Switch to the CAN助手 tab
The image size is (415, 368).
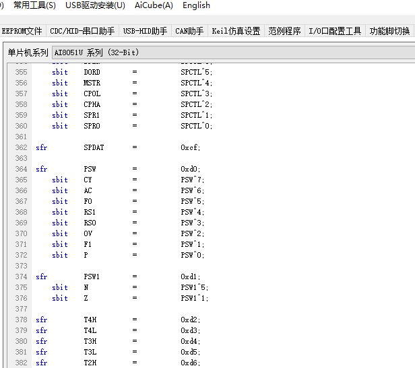(189, 31)
